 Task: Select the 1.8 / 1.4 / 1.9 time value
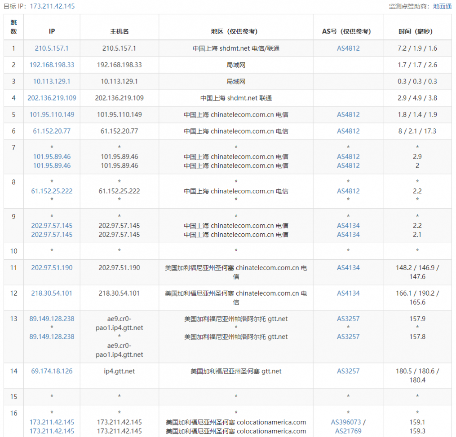417,114
